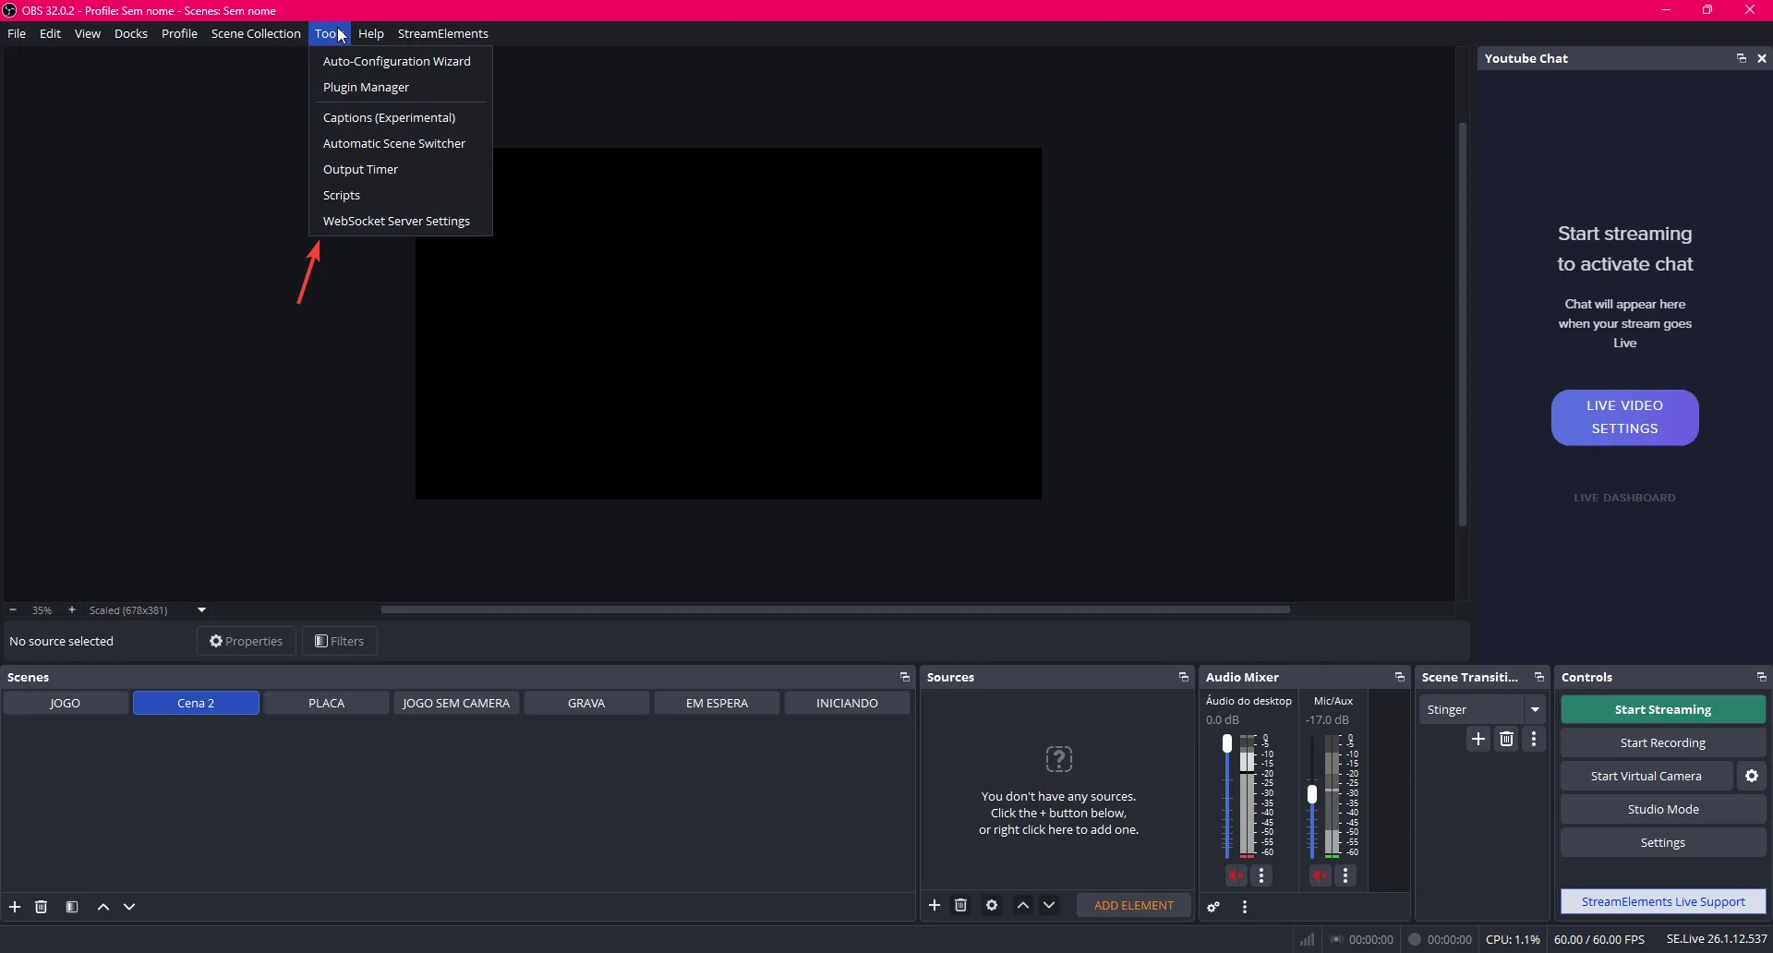Mute the Mic/Aux channel
Screen dimensions: 1773x953
pos(1321,875)
